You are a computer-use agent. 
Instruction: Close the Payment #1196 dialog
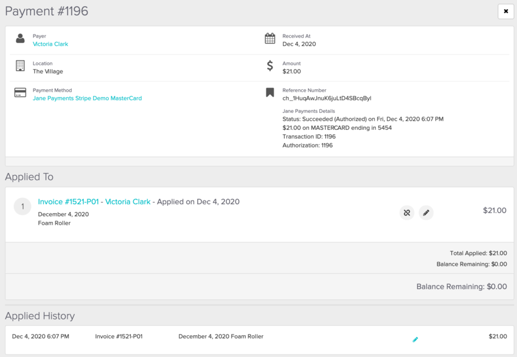(x=505, y=12)
